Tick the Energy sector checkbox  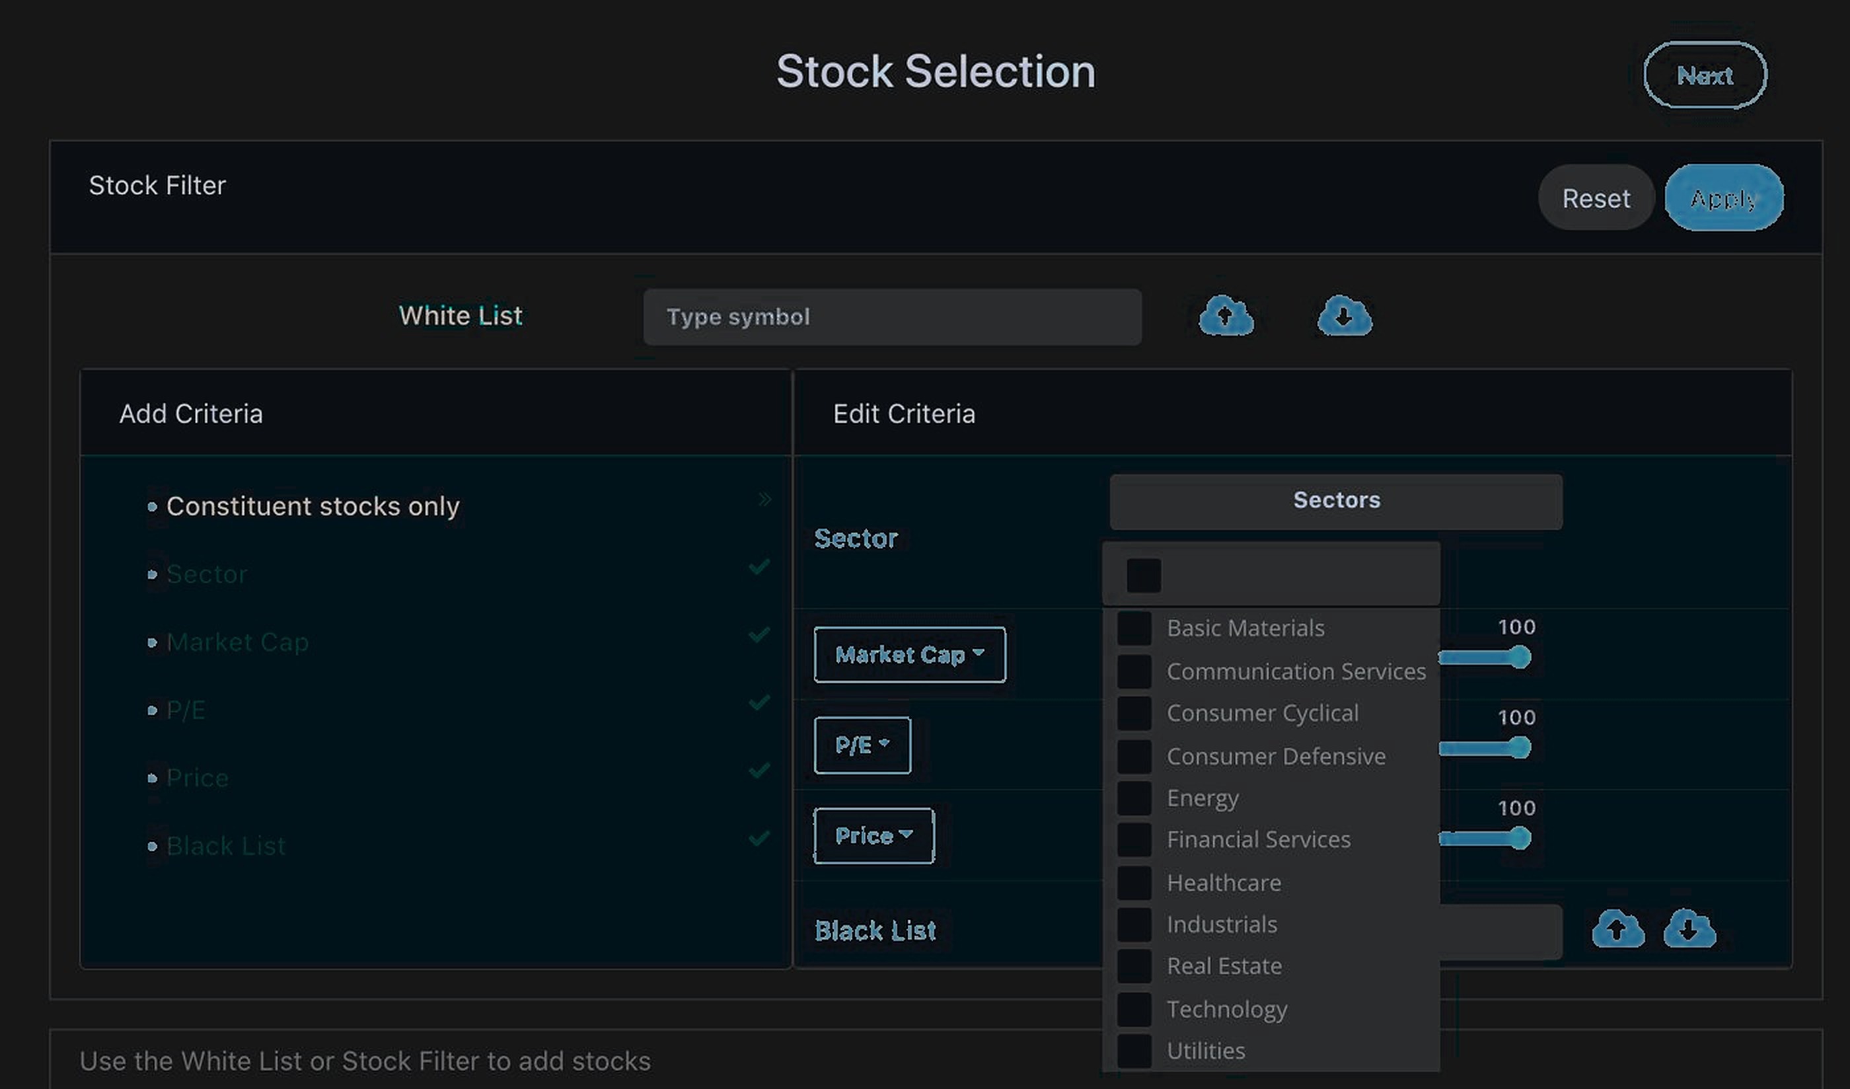click(1134, 798)
